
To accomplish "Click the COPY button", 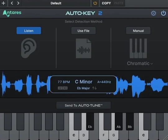I will coord(106,3).
